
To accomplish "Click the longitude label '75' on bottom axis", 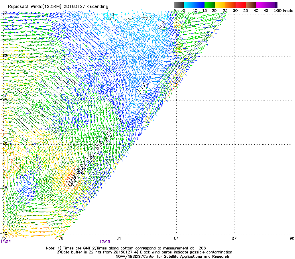I will coord(3,238).
